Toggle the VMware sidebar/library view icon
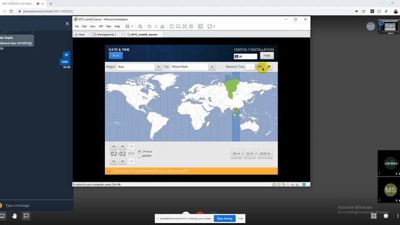The width and height of the screenshot is (400, 225). [x=172, y=26]
